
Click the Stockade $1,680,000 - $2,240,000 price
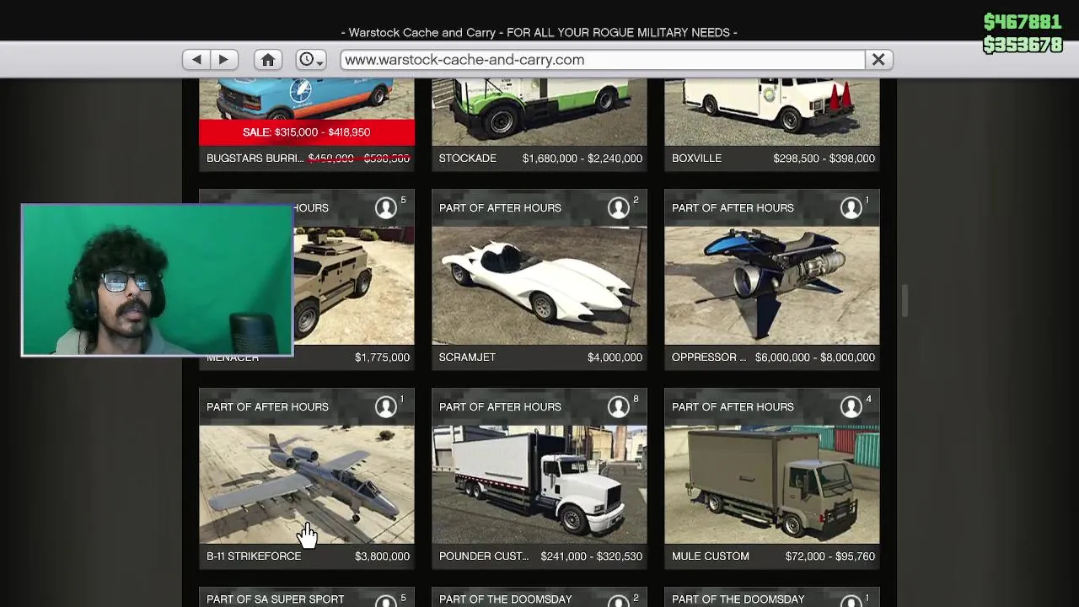tap(582, 158)
